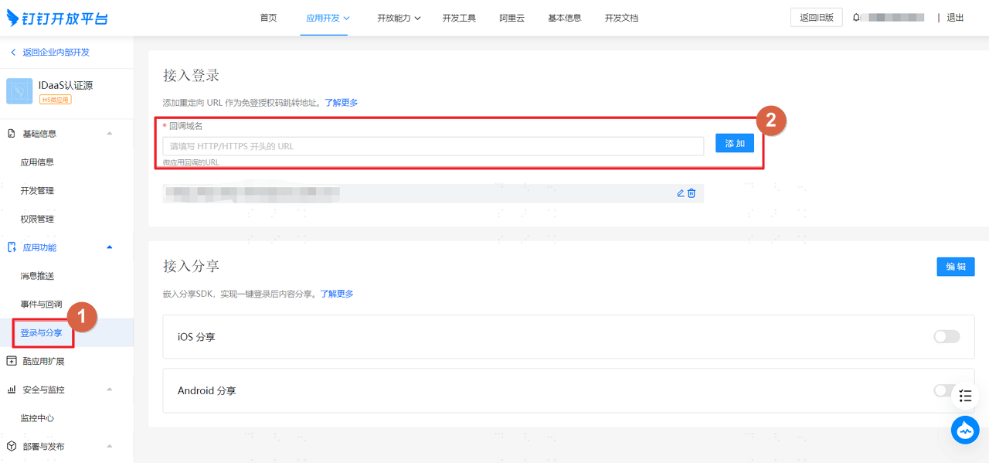
Task: Click the 返回企业内部开发 back link
Action: (49, 52)
